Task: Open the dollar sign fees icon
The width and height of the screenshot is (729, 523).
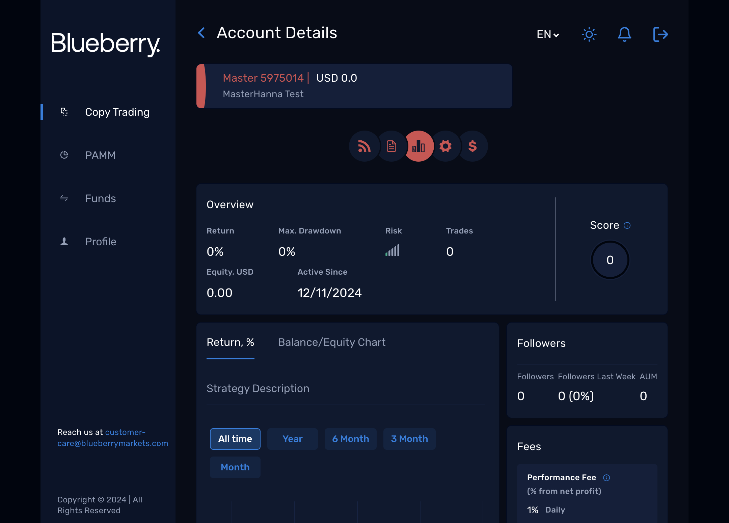Action: 473,146
